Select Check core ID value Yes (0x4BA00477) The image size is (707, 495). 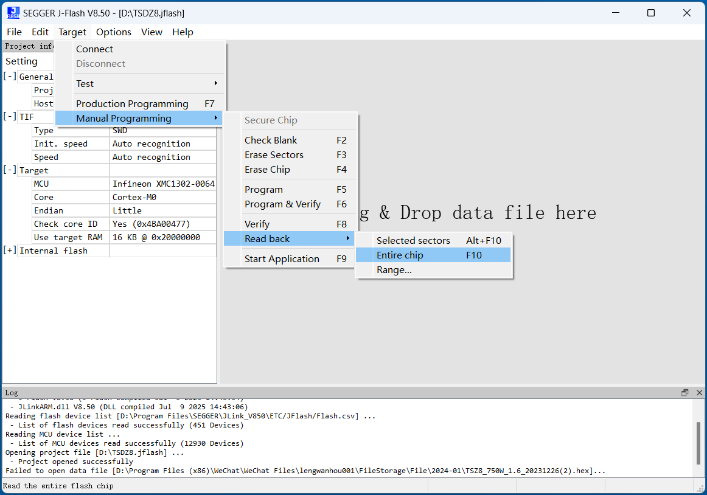point(163,224)
